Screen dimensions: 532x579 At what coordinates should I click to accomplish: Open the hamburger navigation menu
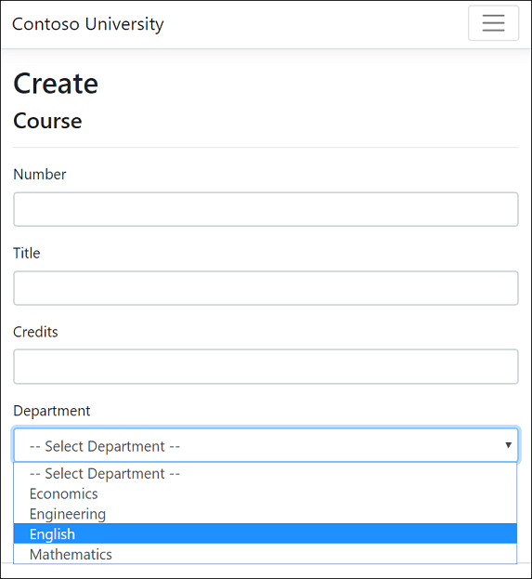[493, 23]
